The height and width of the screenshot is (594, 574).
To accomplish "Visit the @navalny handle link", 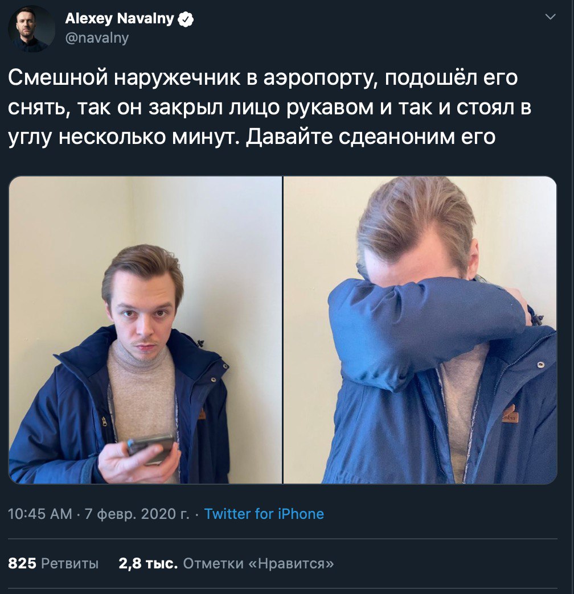I will (97, 38).
